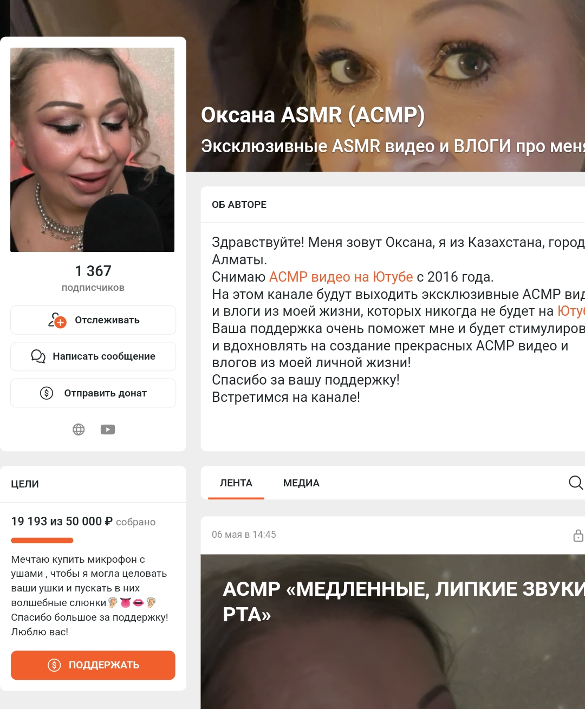Image resolution: width=585 pixels, height=709 pixels.
Task: Open Написать сообщение to message the author
Action: (93, 356)
